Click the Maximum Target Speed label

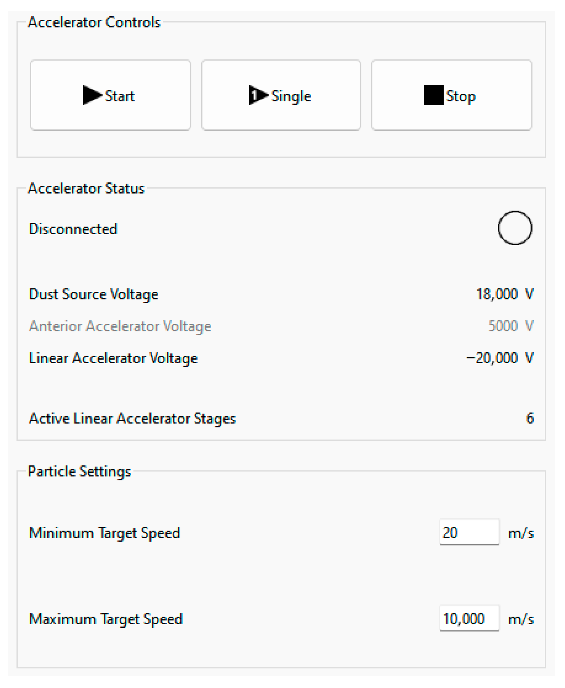106,619
